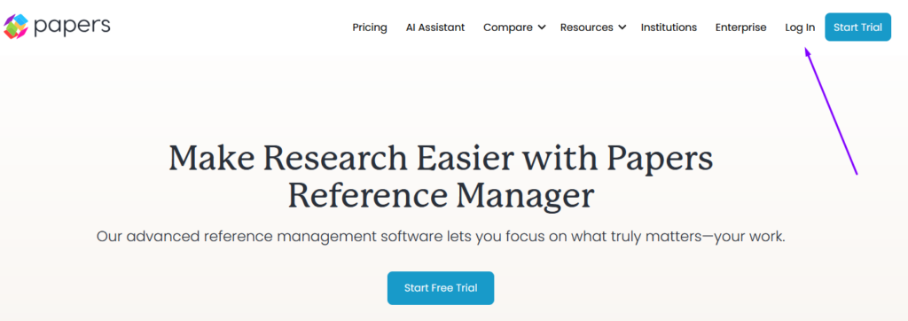Image resolution: width=908 pixels, height=321 pixels.
Task: Open the Institutions page
Action: 669,27
